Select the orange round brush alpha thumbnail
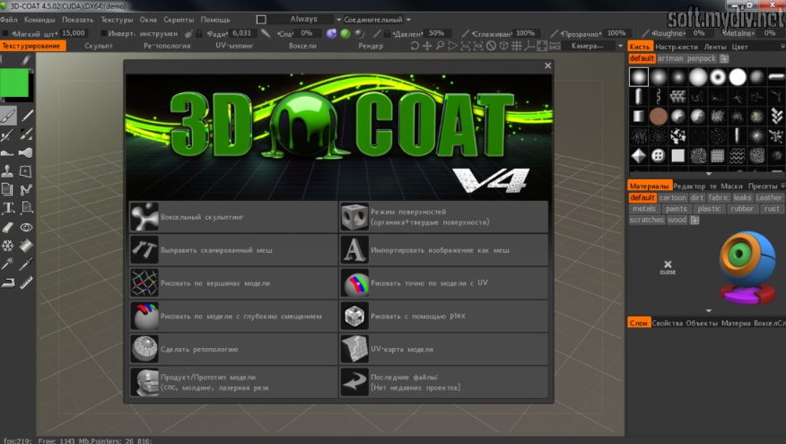This screenshot has width=786, height=444. pyautogui.click(x=658, y=117)
